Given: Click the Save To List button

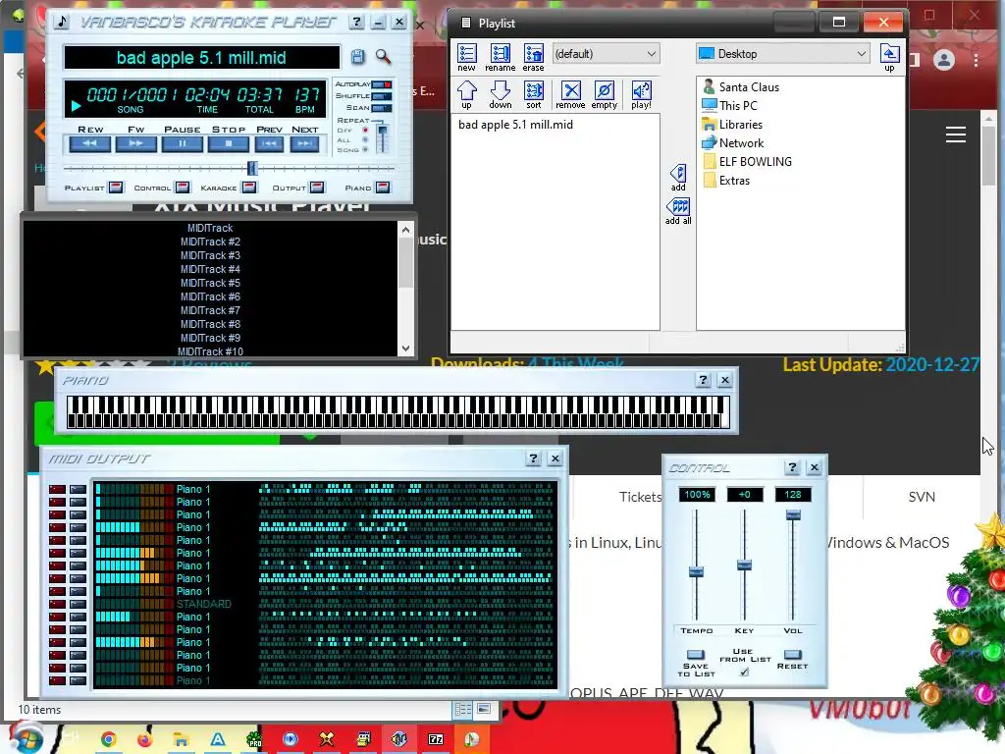Looking at the screenshot, I should pyautogui.click(x=696, y=655).
